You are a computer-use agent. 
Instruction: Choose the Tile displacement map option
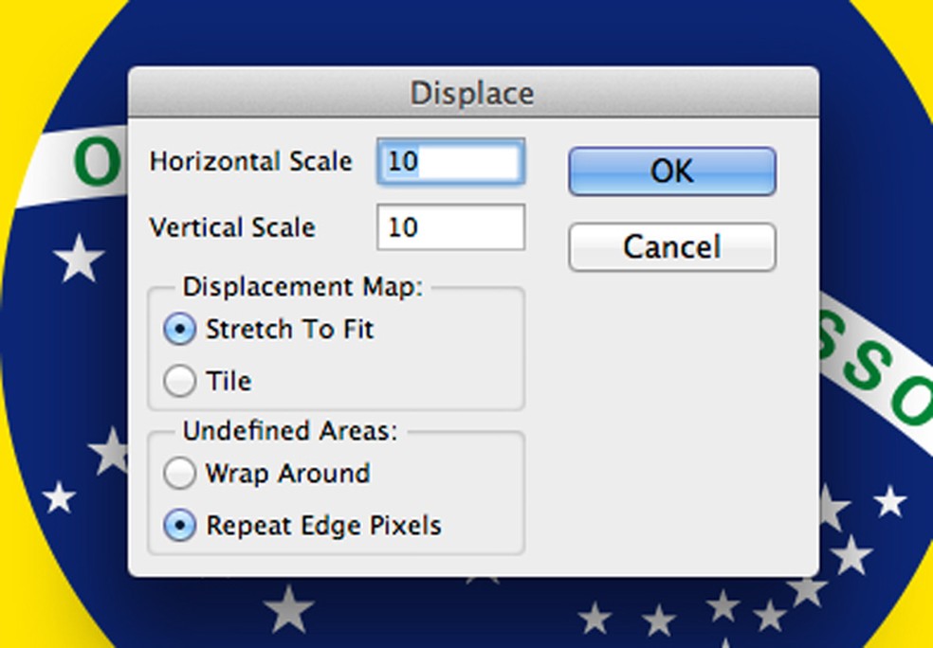179,381
